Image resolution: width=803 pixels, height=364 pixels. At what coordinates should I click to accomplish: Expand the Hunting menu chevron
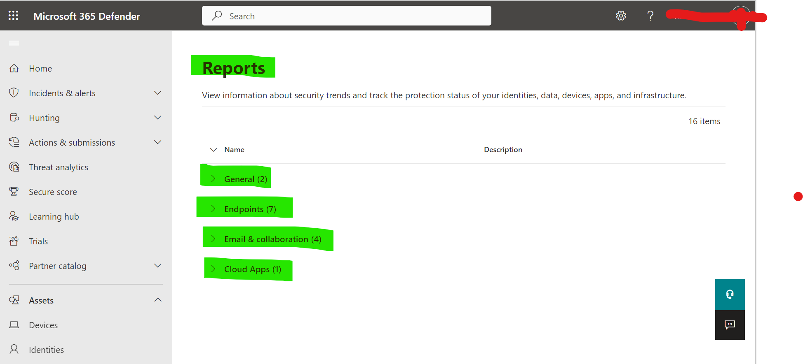point(157,118)
